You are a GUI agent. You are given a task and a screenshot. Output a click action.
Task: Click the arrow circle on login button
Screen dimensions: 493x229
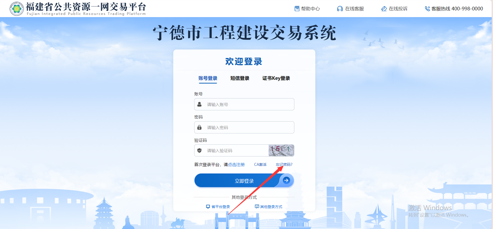tap(286, 180)
